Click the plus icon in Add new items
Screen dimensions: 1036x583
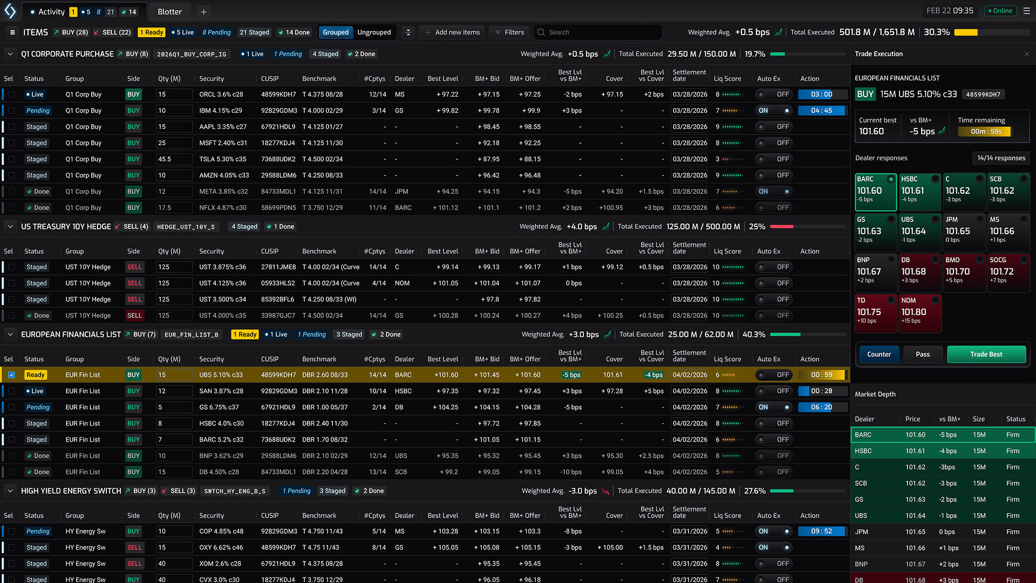(428, 32)
